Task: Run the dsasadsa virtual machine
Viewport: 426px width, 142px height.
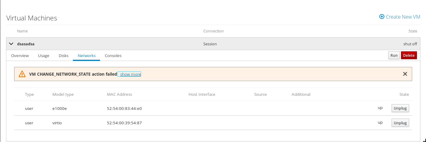Action: (x=394, y=55)
